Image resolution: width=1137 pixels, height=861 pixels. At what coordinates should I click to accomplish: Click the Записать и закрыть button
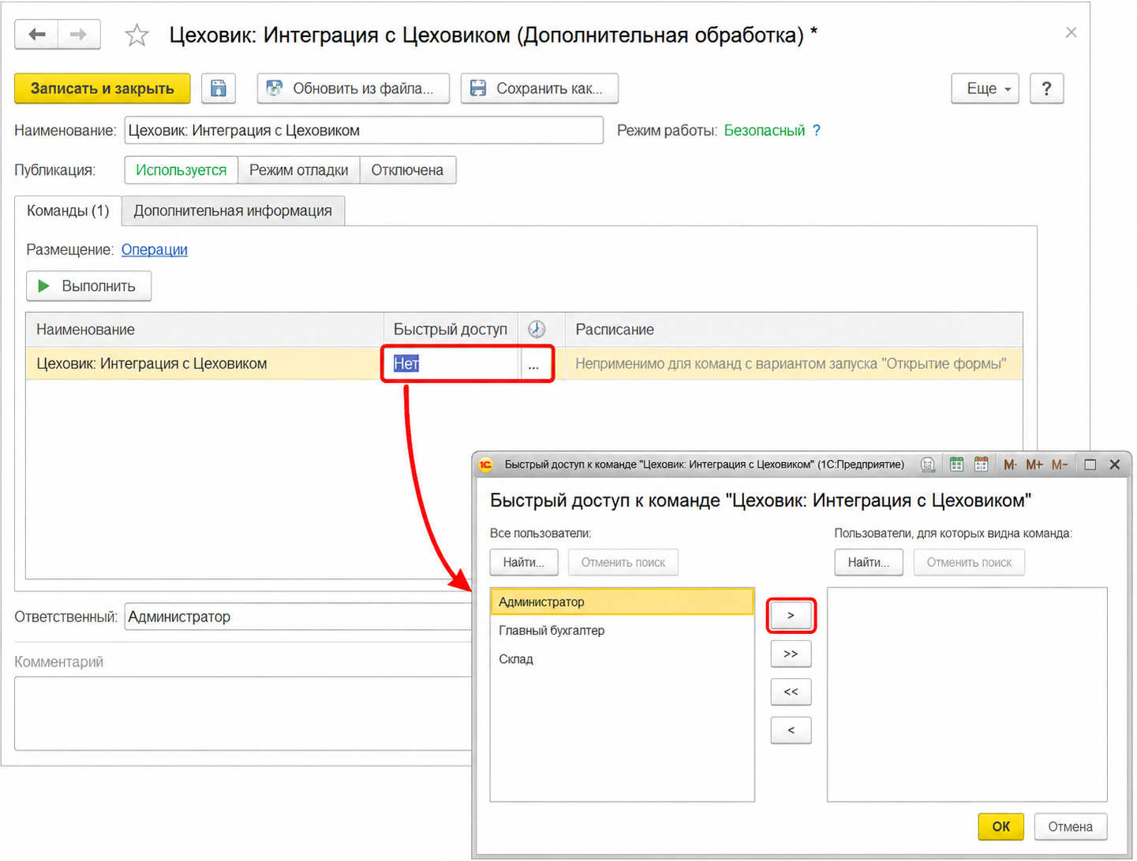coord(103,88)
